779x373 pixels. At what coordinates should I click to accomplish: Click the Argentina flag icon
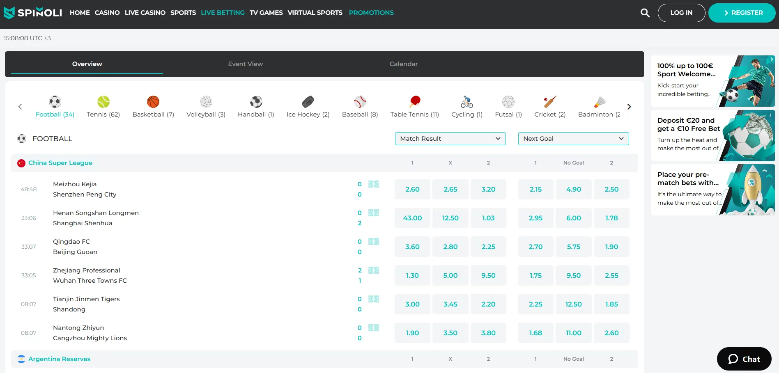(x=21, y=359)
